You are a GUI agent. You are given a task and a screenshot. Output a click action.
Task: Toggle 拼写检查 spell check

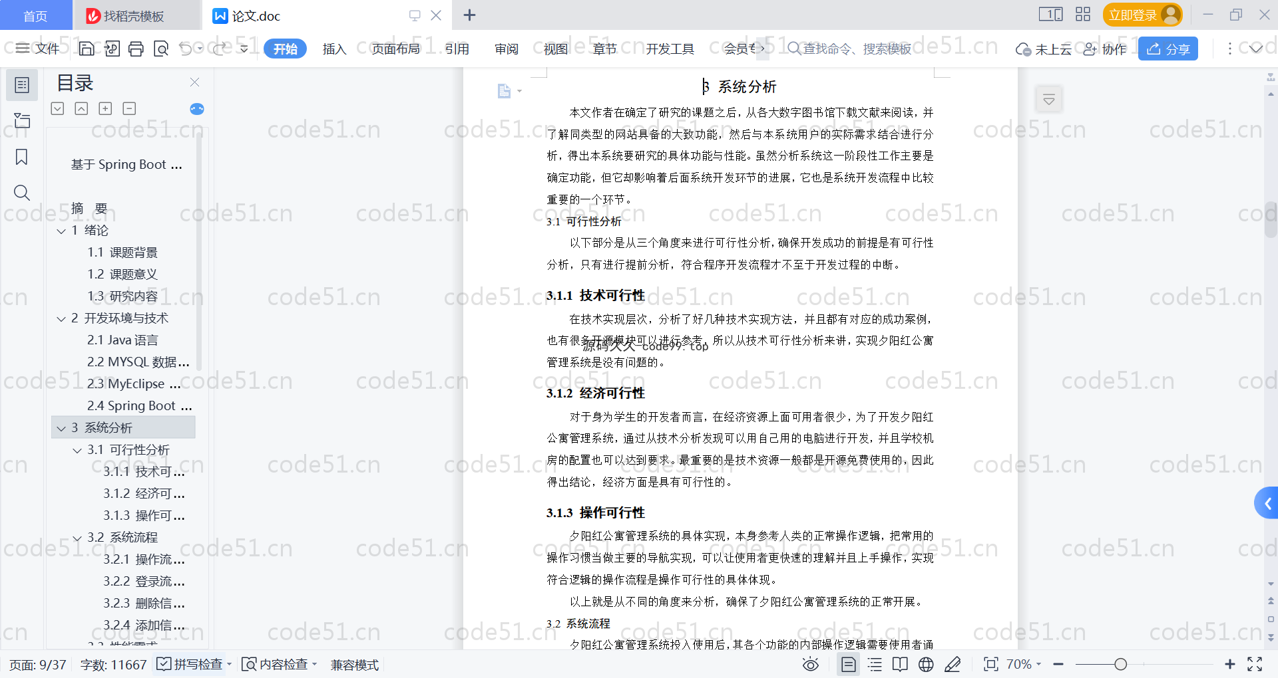(x=190, y=664)
